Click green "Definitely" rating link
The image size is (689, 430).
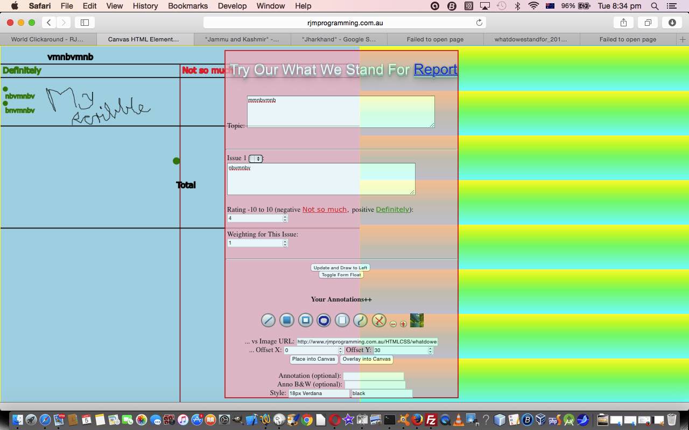tap(392, 210)
